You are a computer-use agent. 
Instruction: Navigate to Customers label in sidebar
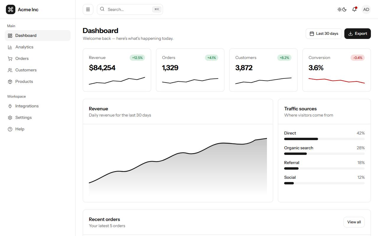click(x=26, y=70)
